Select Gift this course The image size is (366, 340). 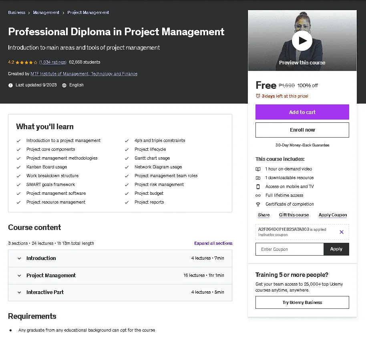(x=294, y=215)
